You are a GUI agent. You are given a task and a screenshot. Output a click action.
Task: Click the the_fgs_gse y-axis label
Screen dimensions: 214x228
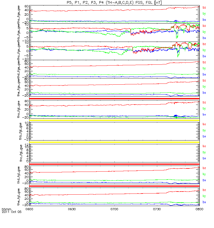[19, 88]
